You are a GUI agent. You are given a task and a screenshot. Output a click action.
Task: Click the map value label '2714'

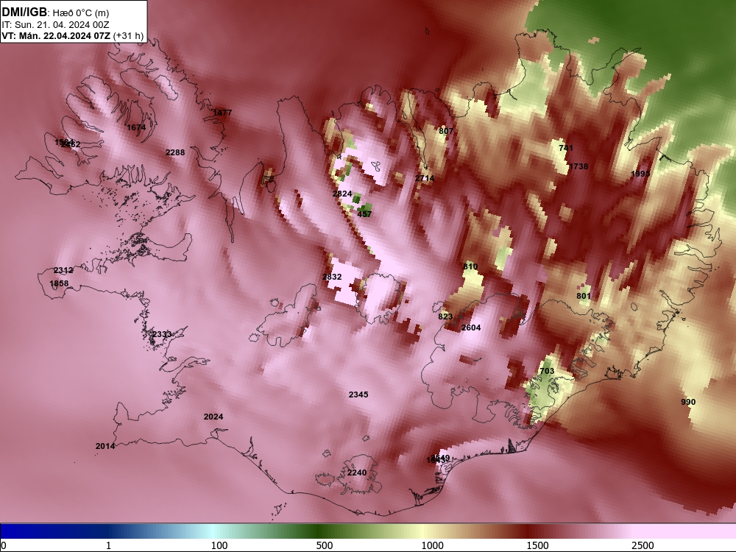pos(425,178)
